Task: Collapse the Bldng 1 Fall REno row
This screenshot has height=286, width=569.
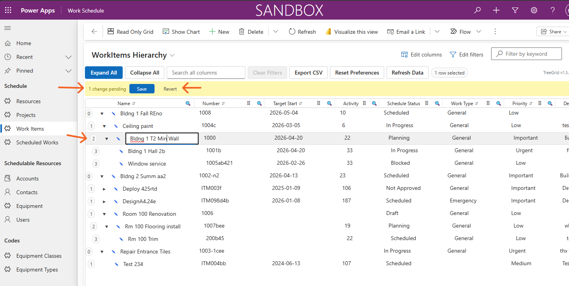Action: 102,113
